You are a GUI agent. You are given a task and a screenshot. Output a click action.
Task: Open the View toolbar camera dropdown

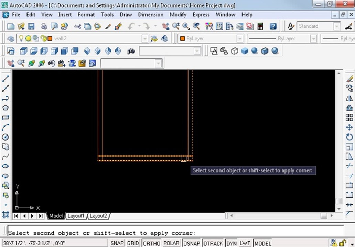coord(197,51)
